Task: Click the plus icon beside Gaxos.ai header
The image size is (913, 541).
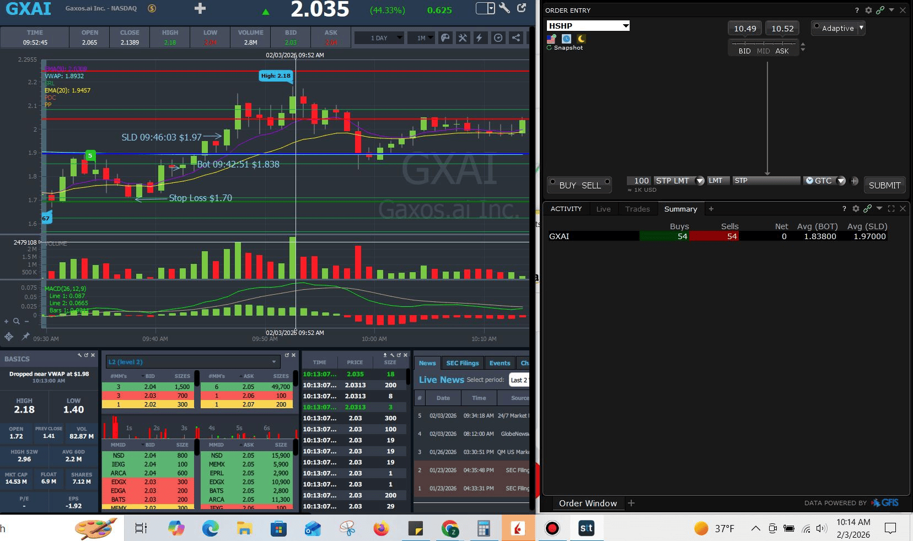Action: [200, 8]
